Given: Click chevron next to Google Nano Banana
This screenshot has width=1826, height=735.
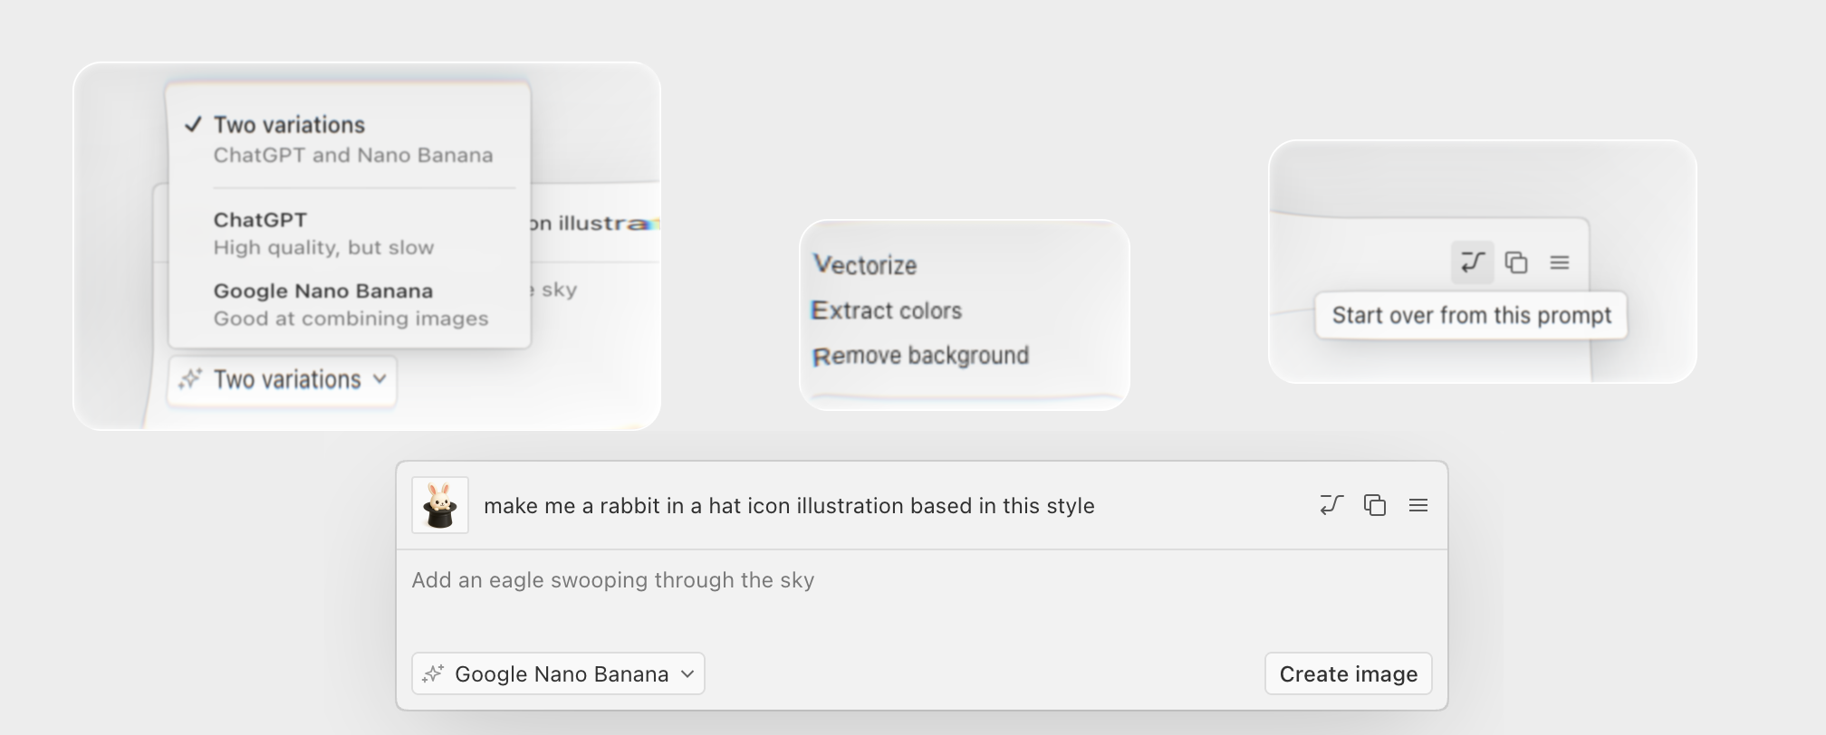Looking at the screenshot, I should [x=687, y=673].
